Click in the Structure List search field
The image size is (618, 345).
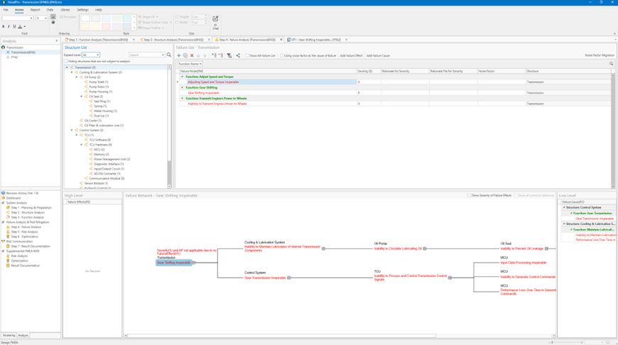pos(146,55)
